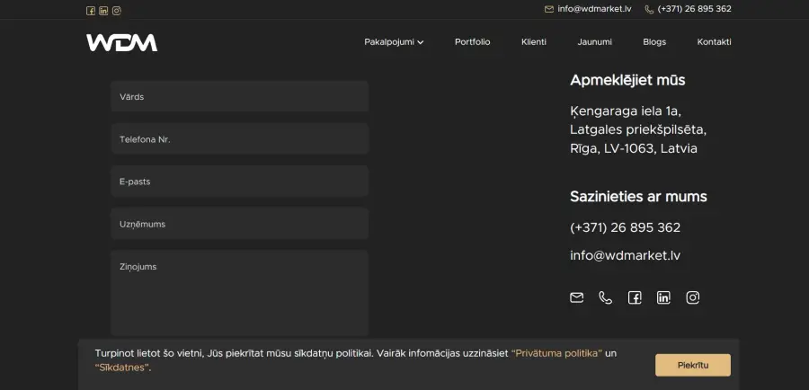Click the E-pasts input field
The image size is (809, 390).
point(239,182)
